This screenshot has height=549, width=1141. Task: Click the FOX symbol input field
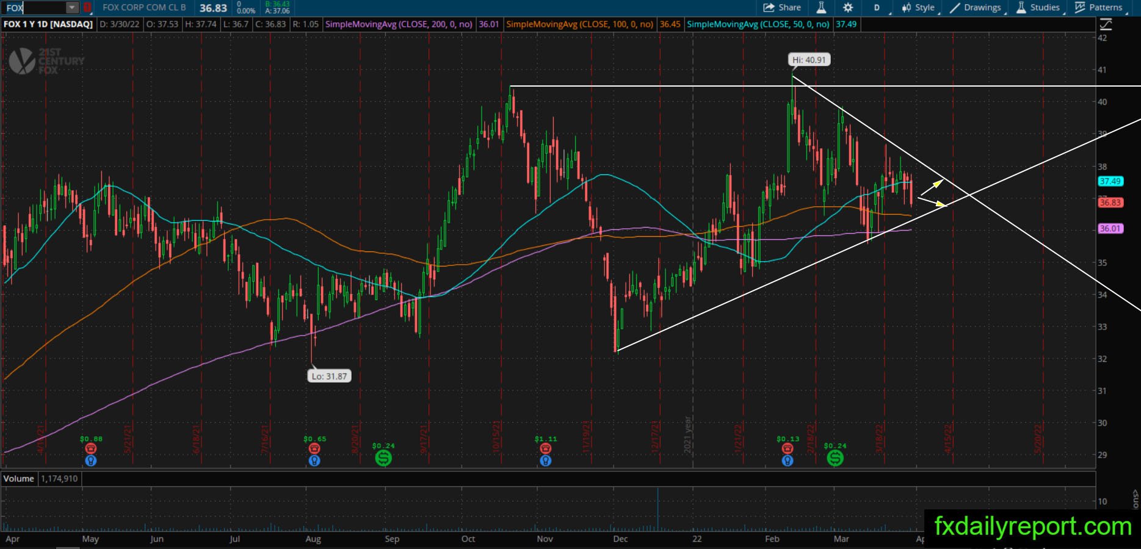34,8
